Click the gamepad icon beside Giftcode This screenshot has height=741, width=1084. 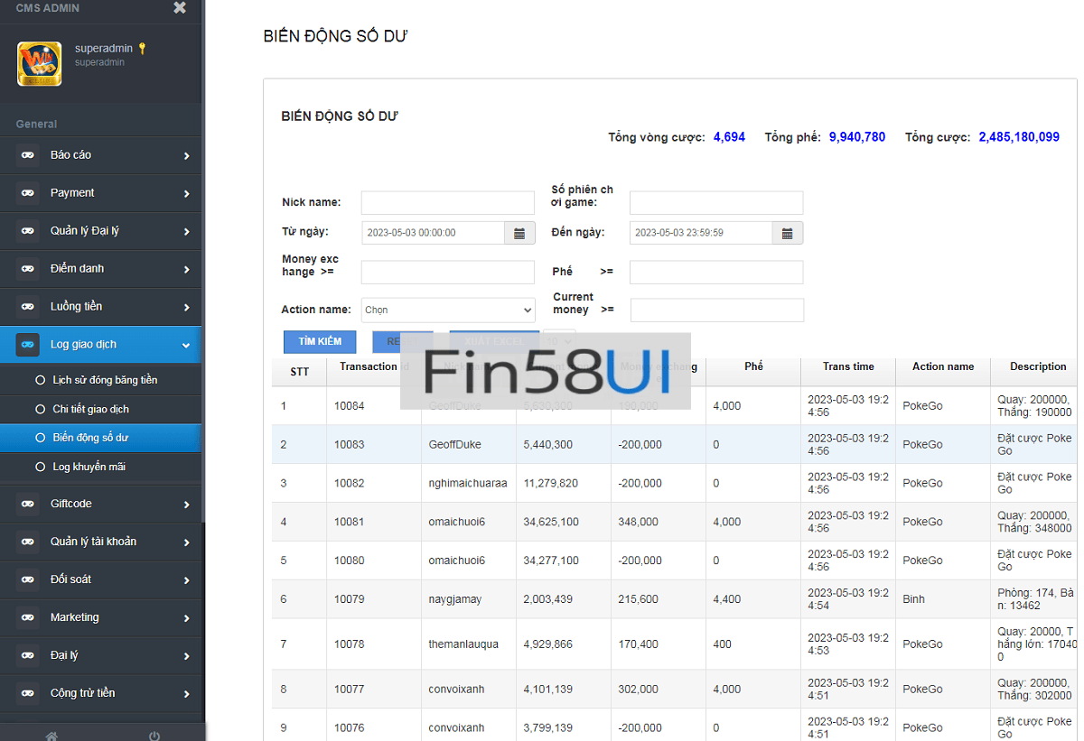28,504
